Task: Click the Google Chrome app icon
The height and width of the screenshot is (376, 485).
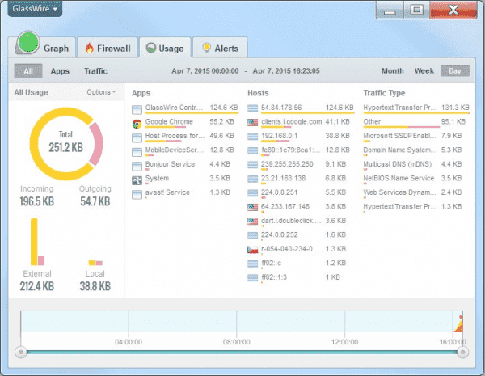Action: click(137, 124)
